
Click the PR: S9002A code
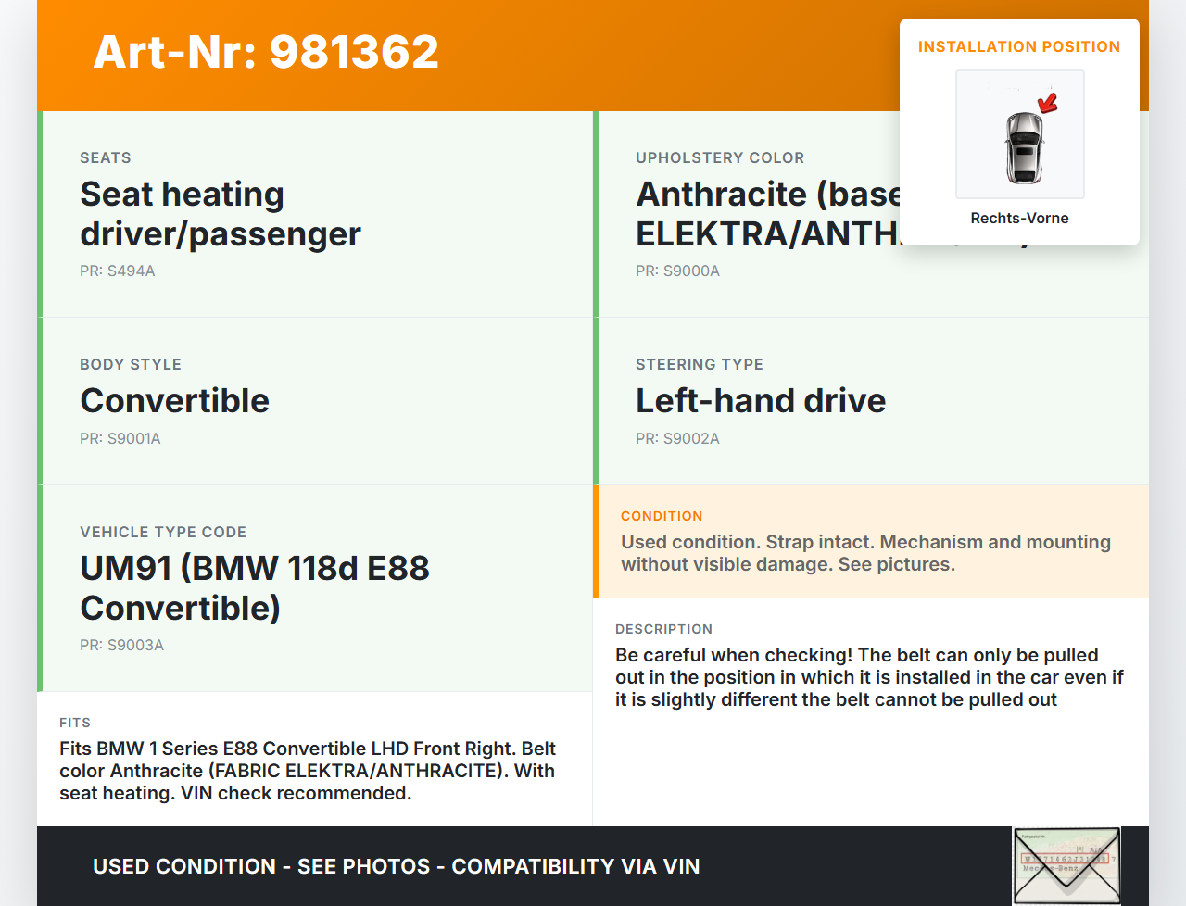[x=677, y=438]
